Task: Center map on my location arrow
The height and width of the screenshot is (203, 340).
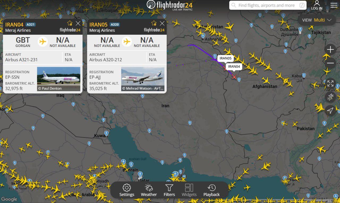Action: [x=330, y=111]
